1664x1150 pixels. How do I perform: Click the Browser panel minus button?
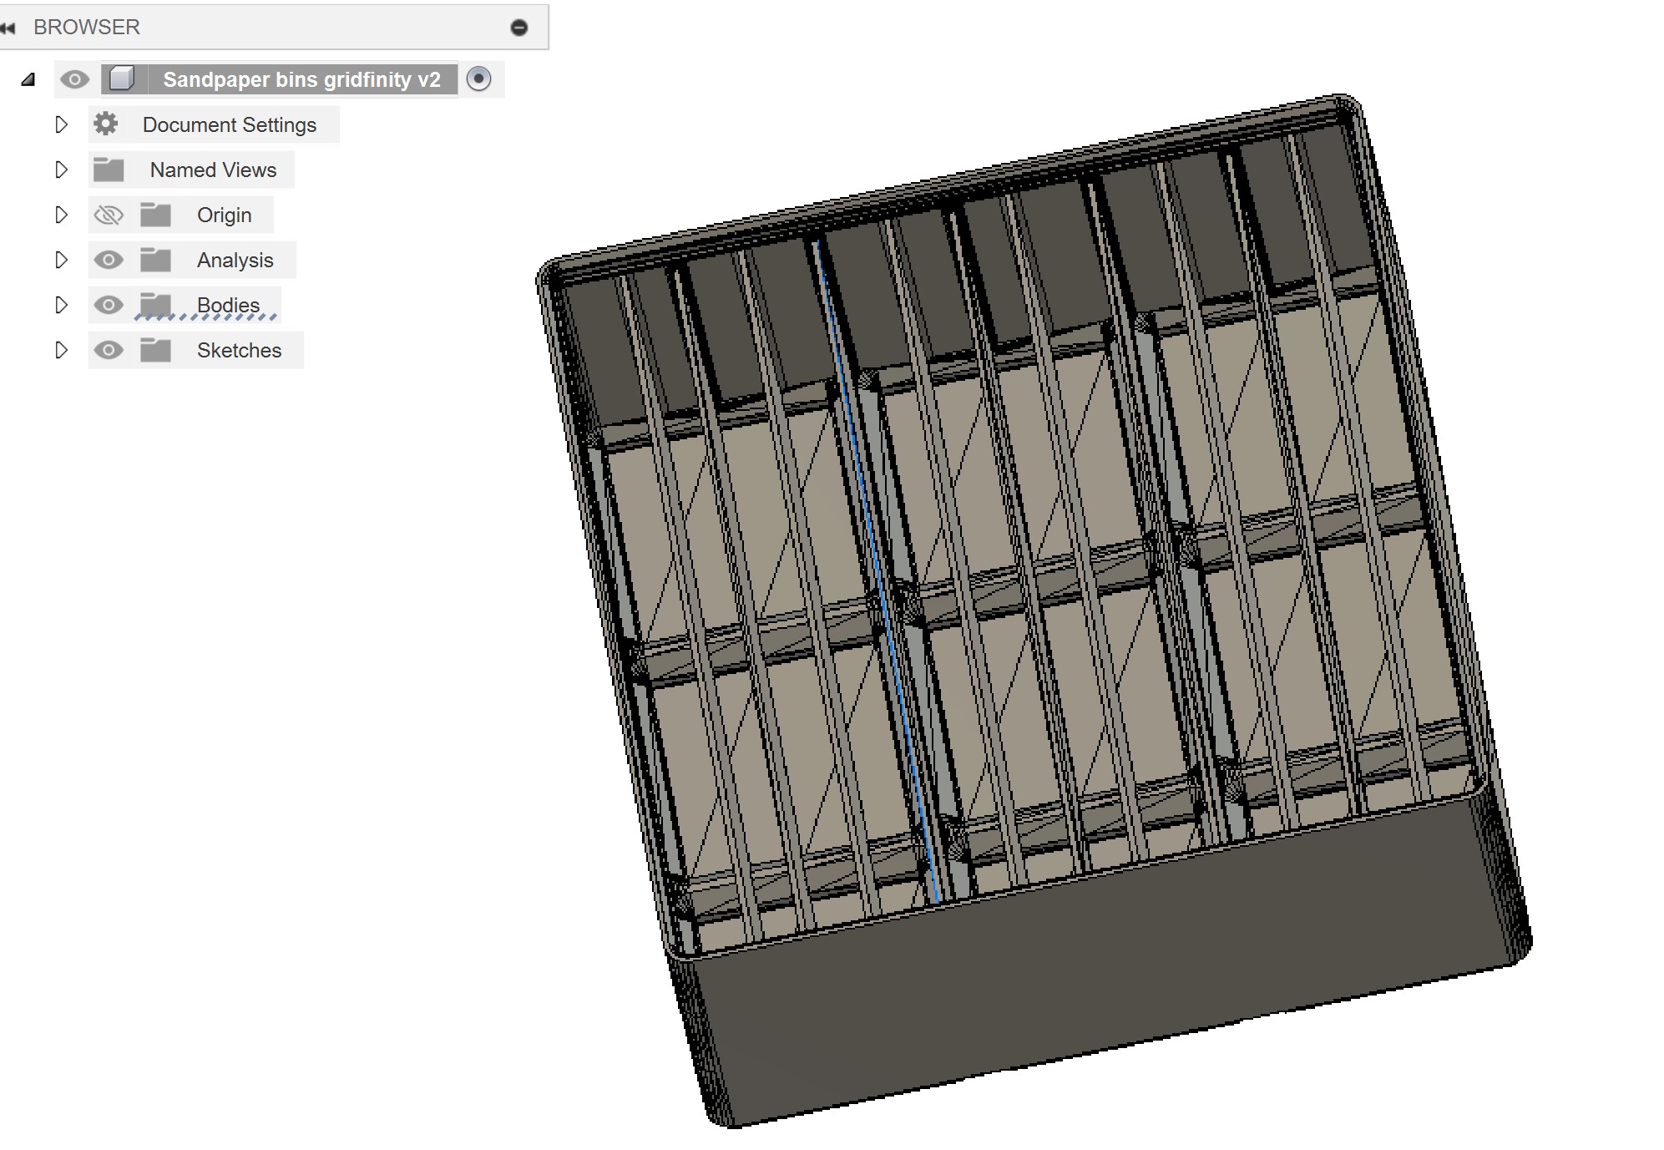tap(518, 28)
